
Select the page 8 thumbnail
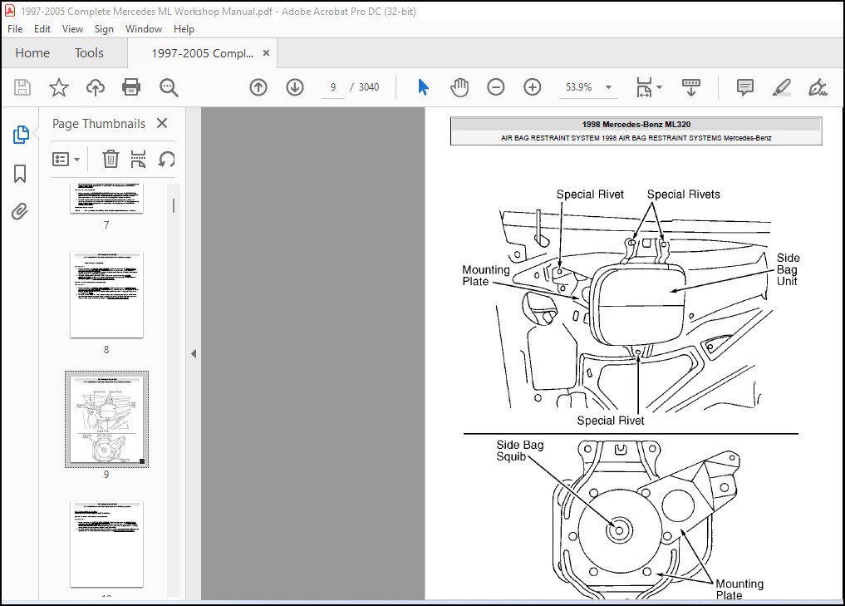[106, 295]
